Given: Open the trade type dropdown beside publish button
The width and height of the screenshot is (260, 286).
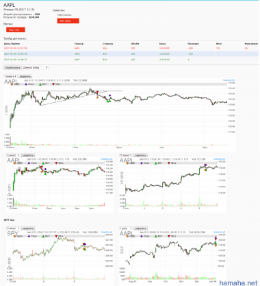Looking at the screenshot, I should [36, 68].
